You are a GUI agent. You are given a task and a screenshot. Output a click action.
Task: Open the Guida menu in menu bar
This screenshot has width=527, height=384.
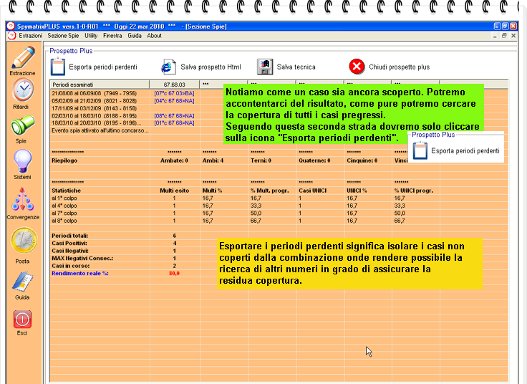(x=135, y=36)
